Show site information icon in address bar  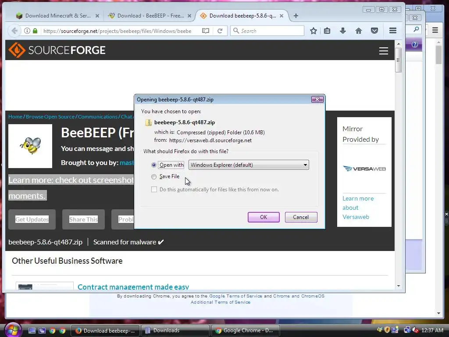click(x=27, y=31)
